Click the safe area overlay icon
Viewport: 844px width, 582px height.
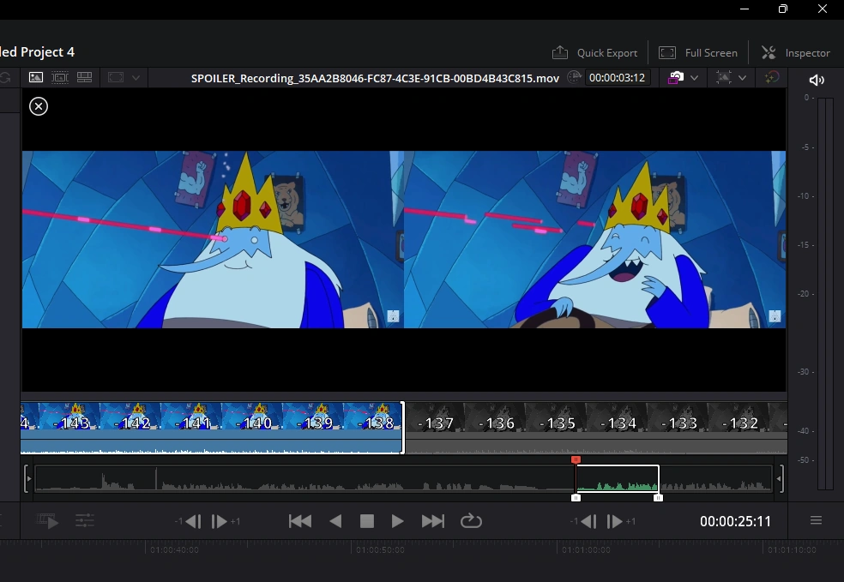[116, 77]
